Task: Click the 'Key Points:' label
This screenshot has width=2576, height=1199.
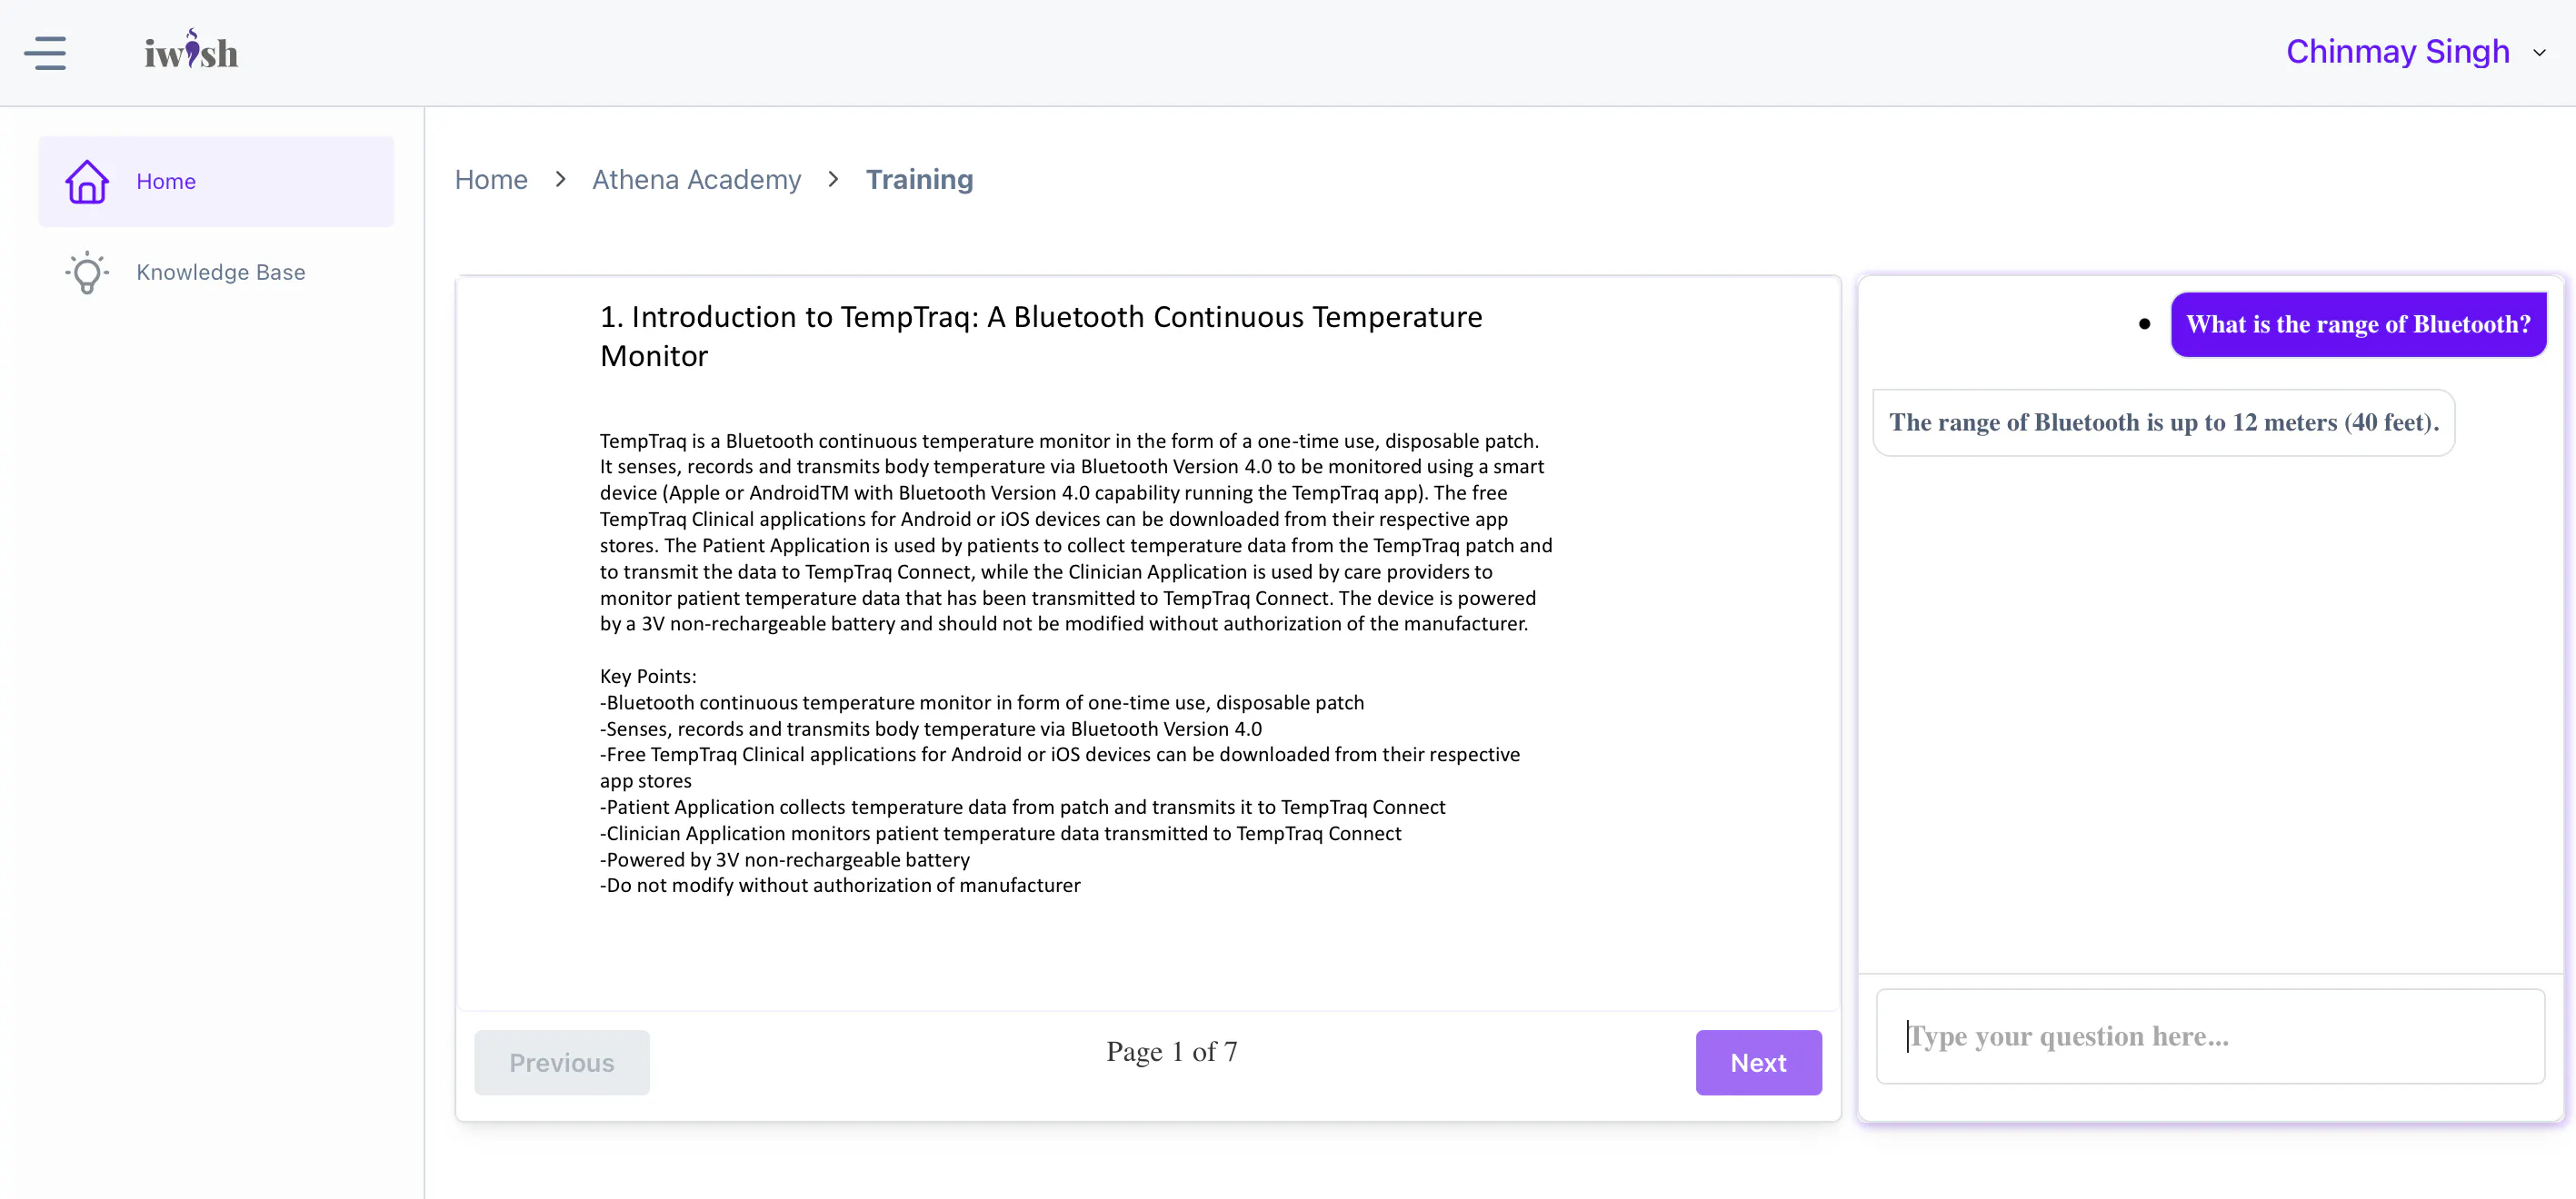Action: tap(648, 677)
